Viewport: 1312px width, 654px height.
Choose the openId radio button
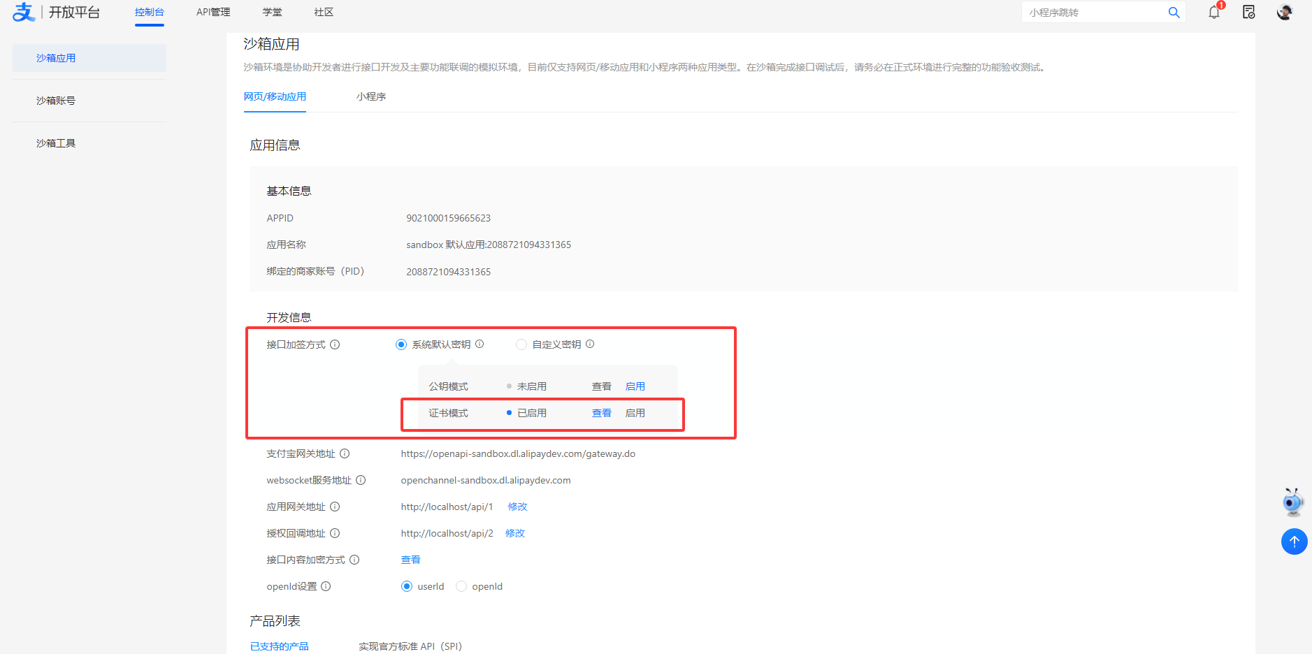(x=461, y=586)
